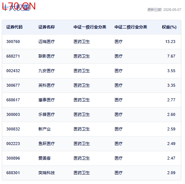Click weight value 2.09
The width and height of the screenshot is (185, 184).
click(171, 173)
